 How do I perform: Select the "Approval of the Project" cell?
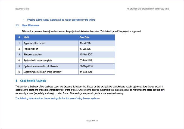(35, 43)
